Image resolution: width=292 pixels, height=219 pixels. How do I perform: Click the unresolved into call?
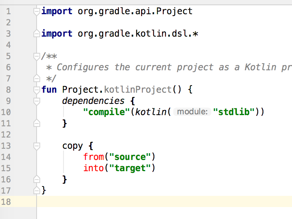coord(93,168)
